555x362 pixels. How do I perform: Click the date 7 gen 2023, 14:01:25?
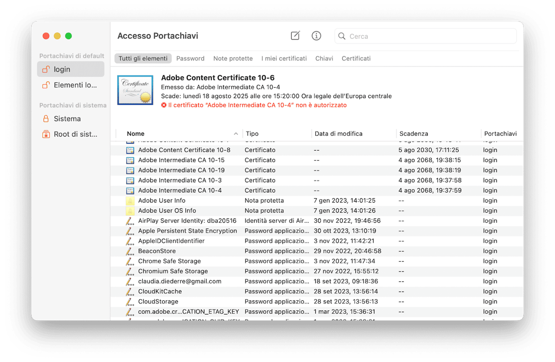345,200
